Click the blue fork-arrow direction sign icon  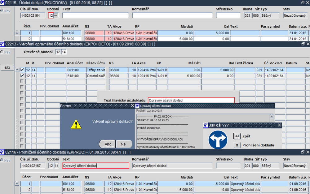point(218,140)
